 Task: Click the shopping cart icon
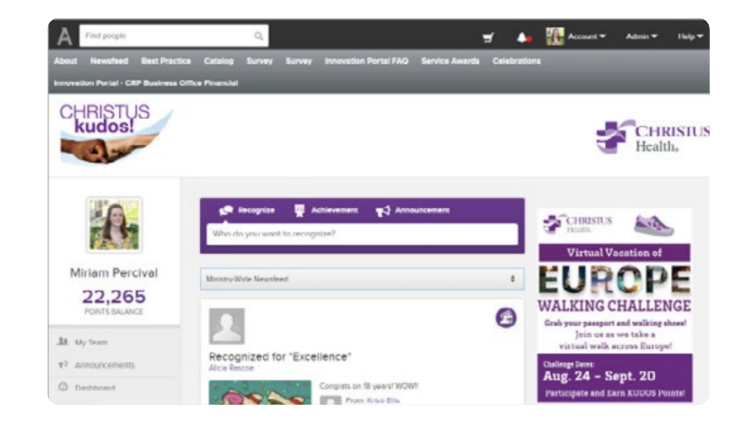click(x=488, y=37)
